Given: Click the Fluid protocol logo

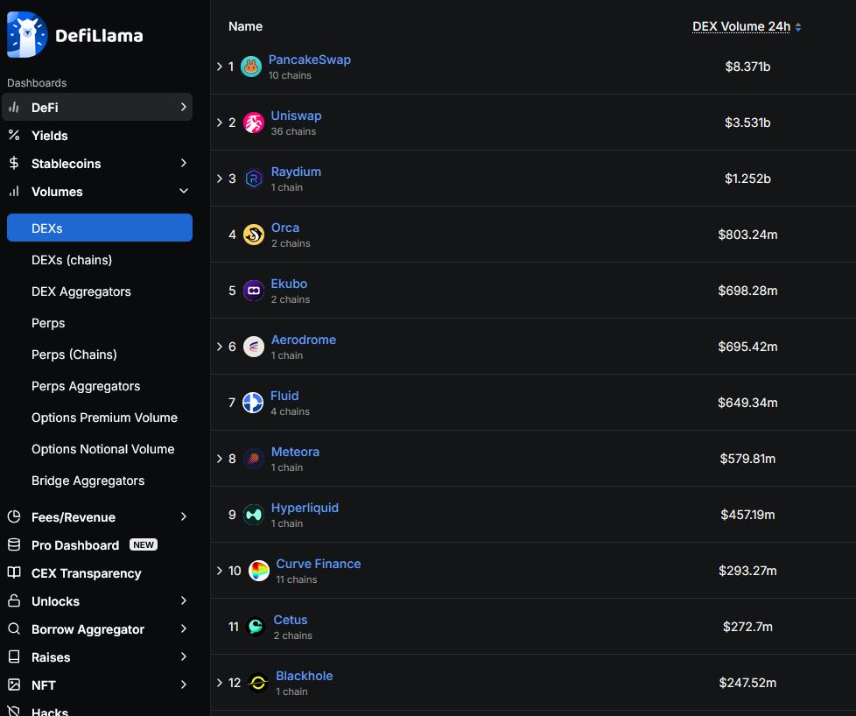Looking at the screenshot, I should [251, 402].
